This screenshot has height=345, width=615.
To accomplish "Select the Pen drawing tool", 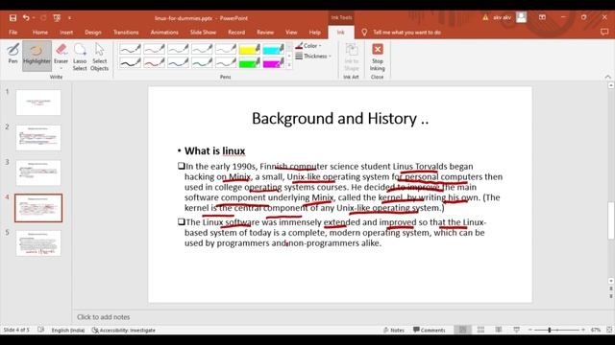I will 12,54.
